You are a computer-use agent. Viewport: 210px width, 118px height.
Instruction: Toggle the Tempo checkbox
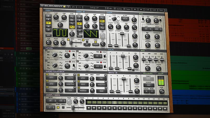coord(124,9)
